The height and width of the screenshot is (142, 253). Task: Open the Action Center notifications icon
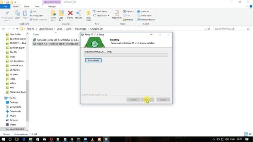coord(247,139)
